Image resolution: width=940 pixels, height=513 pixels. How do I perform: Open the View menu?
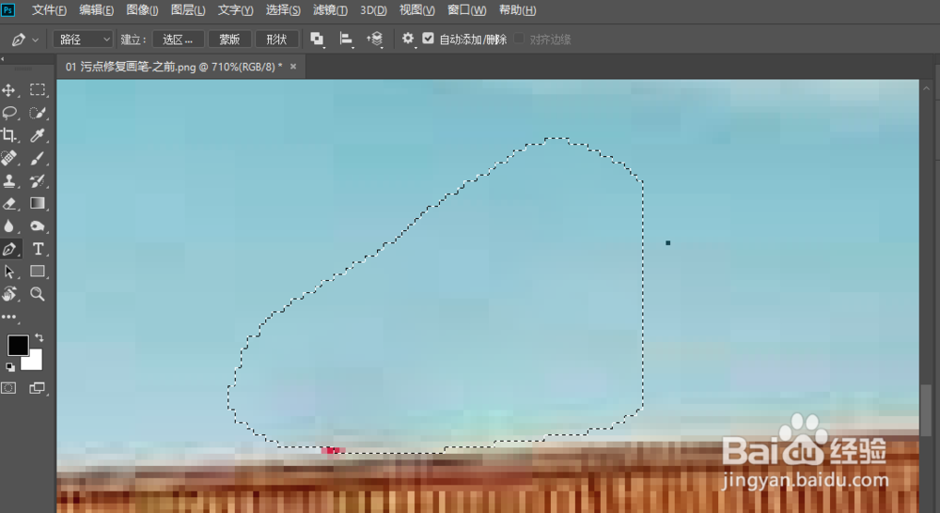click(416, 10)
